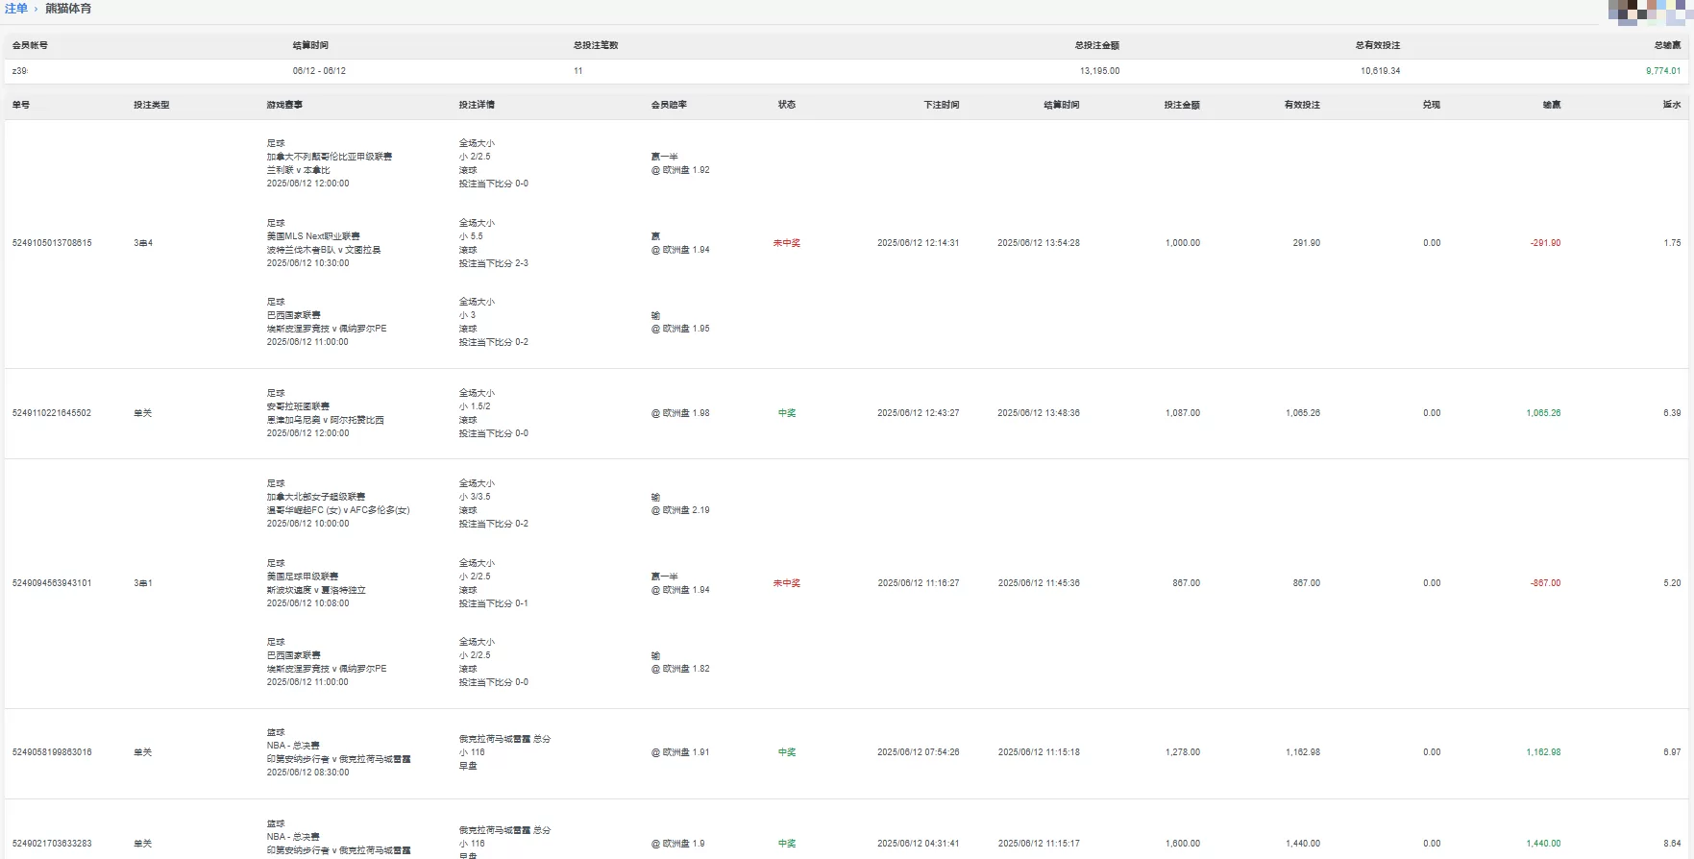Click bet amount 1,000.00
Image resolution: width=1694 pixels, height=859 pixels.
(x=1182, y=243)
